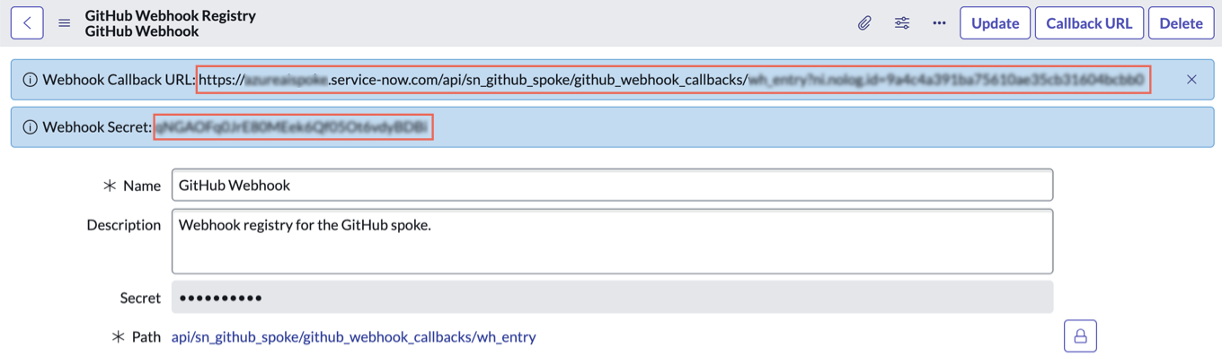The image size is (1222, 364).
Task: Click info icon beside Webhook Secret
Action: tap(30, 128)
